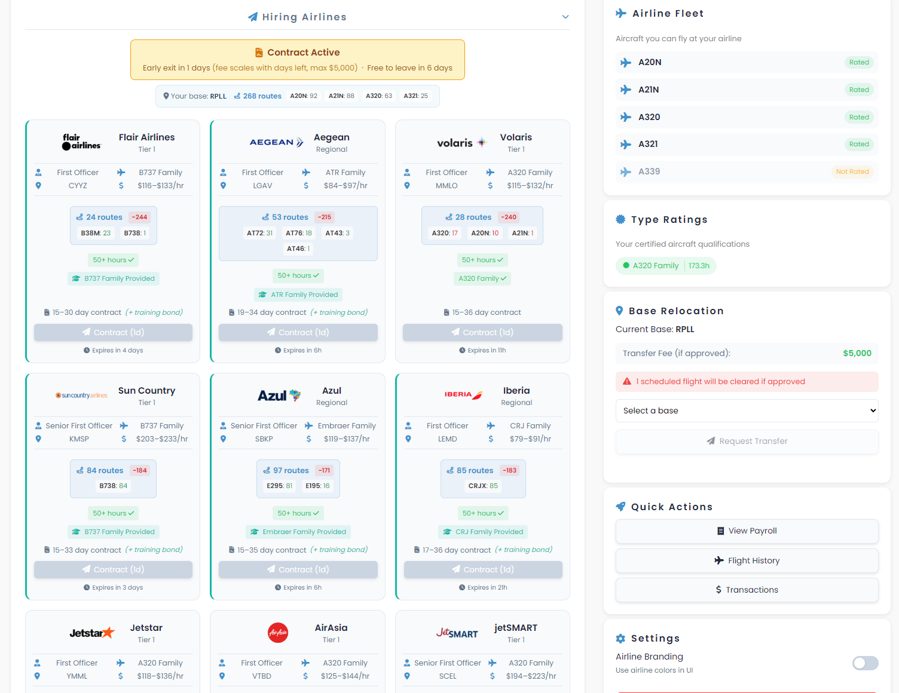Click the Embraer Family Provided badge on Azul
Screen dimensions: 899x693
[298, 532]
